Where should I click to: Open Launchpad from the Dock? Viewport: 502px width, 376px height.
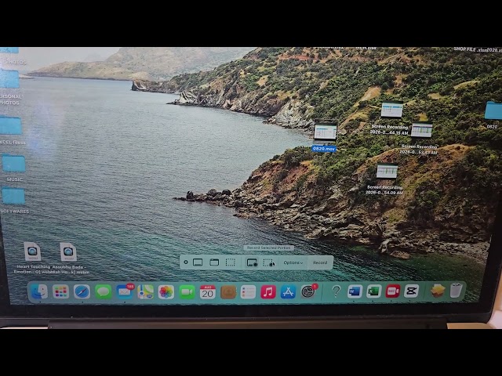pyautogui.click(x=61, y=292)
